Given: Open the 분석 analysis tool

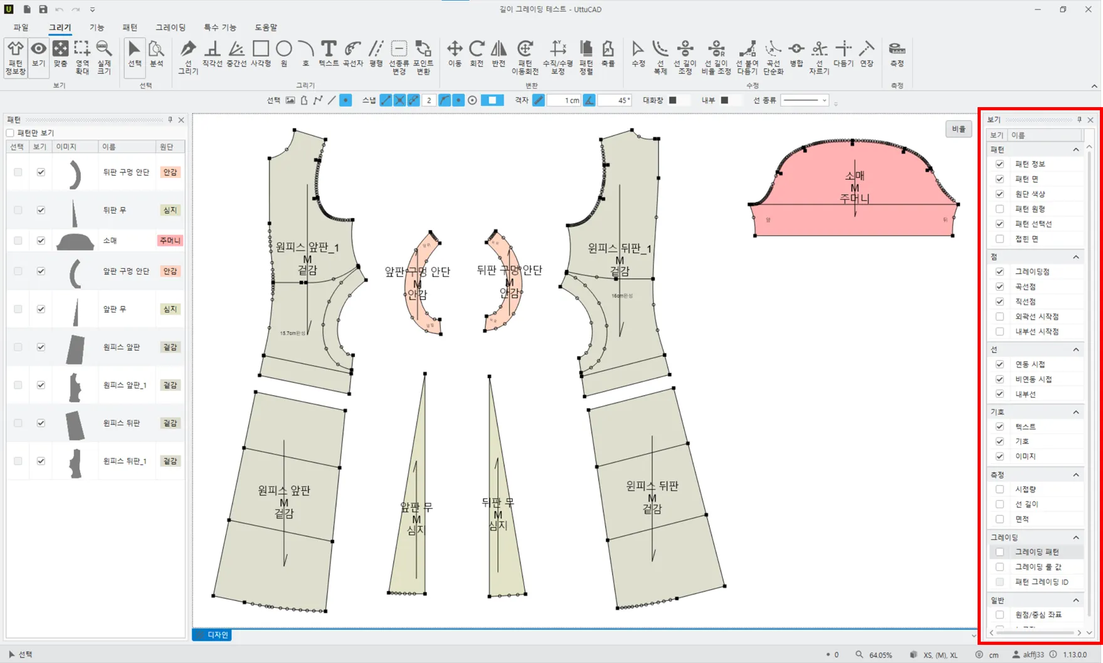Looking at the screenshot, I should click(156, 55).
